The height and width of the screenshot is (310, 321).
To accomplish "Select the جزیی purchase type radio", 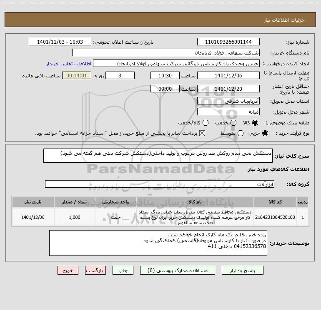I will point(265,133).
